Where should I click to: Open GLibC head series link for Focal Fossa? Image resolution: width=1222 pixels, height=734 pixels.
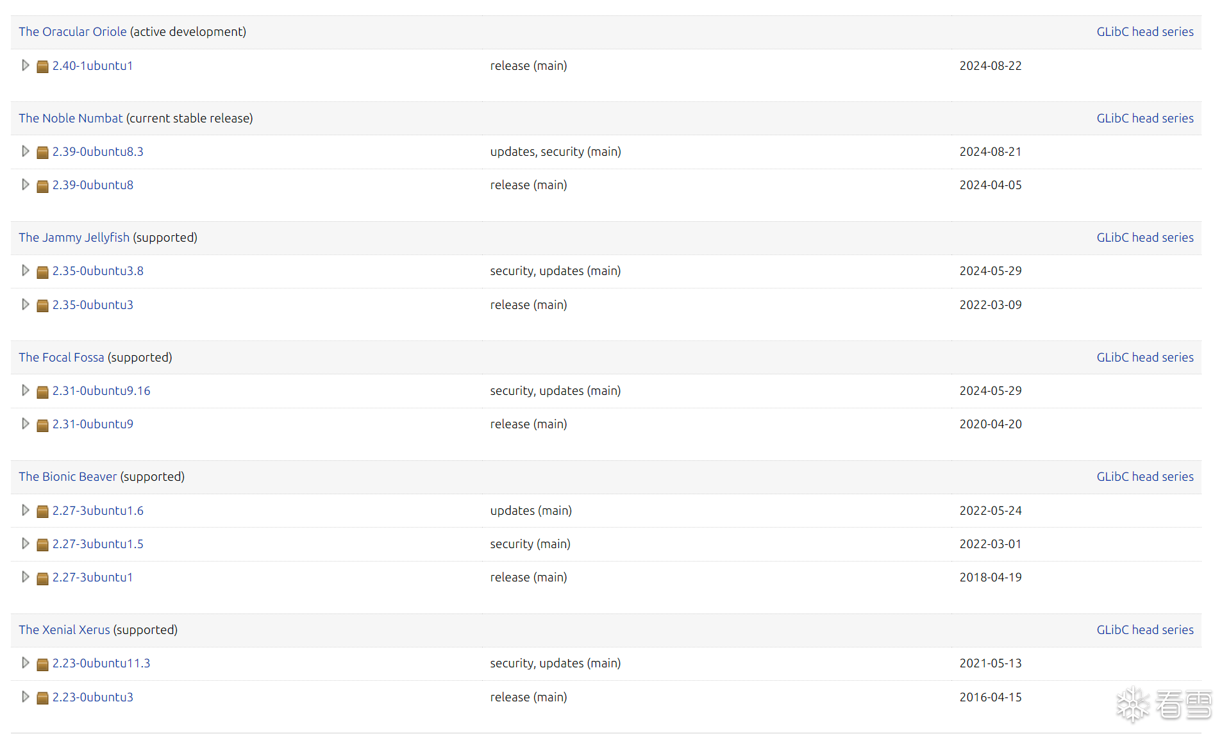coord(1144,357)
